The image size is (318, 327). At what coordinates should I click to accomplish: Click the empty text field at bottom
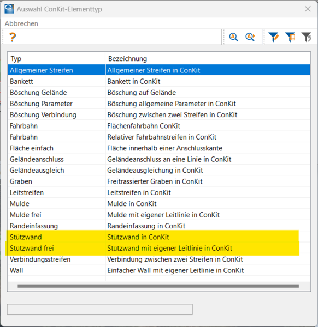point(100,309)
